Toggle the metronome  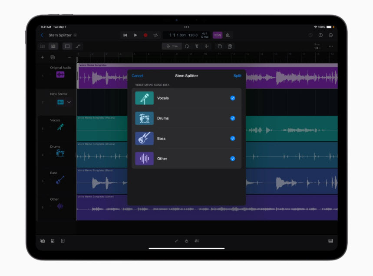tap(228, 35)
